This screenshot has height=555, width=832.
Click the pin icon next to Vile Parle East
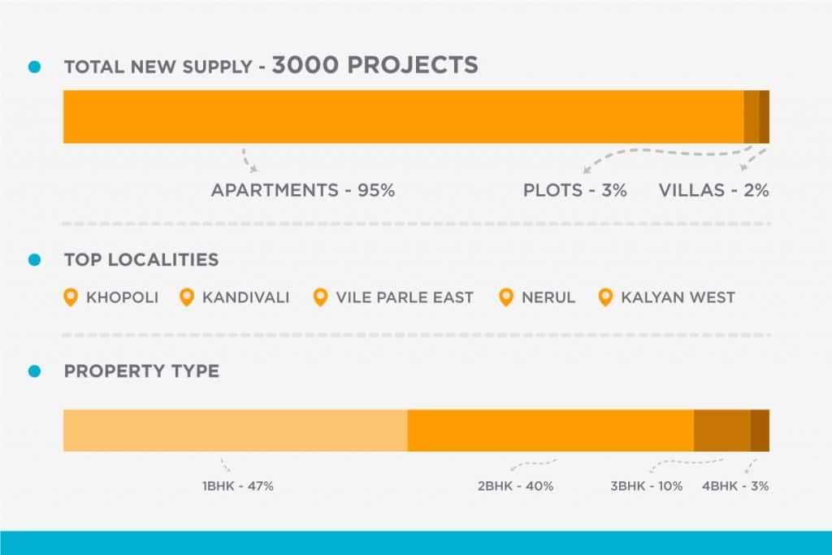pos(320,297)
